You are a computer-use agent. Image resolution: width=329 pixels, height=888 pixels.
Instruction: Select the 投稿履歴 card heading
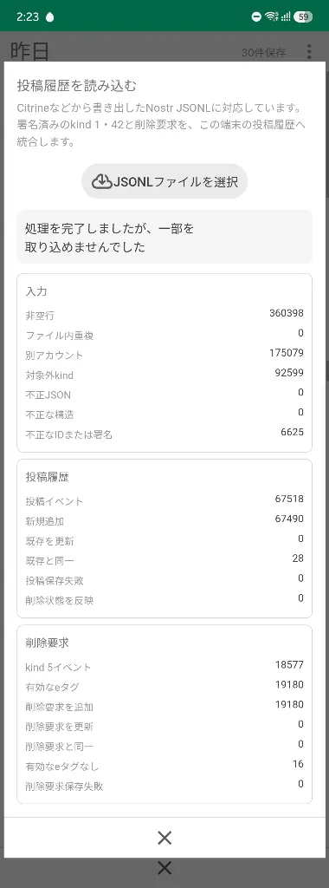coord(47,478)
